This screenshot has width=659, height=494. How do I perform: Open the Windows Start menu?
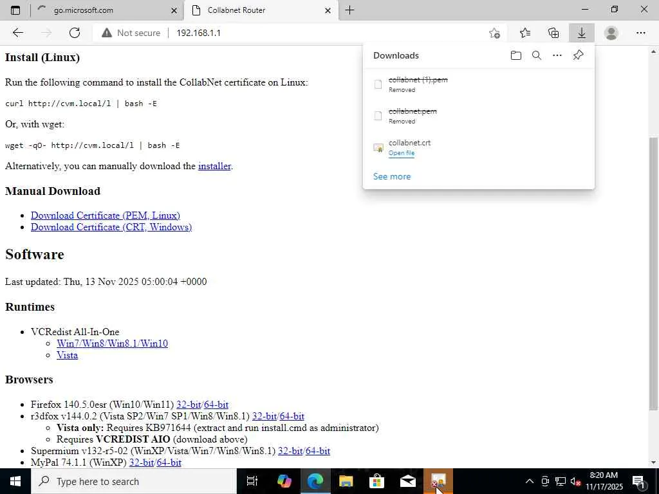pos(15,481)
